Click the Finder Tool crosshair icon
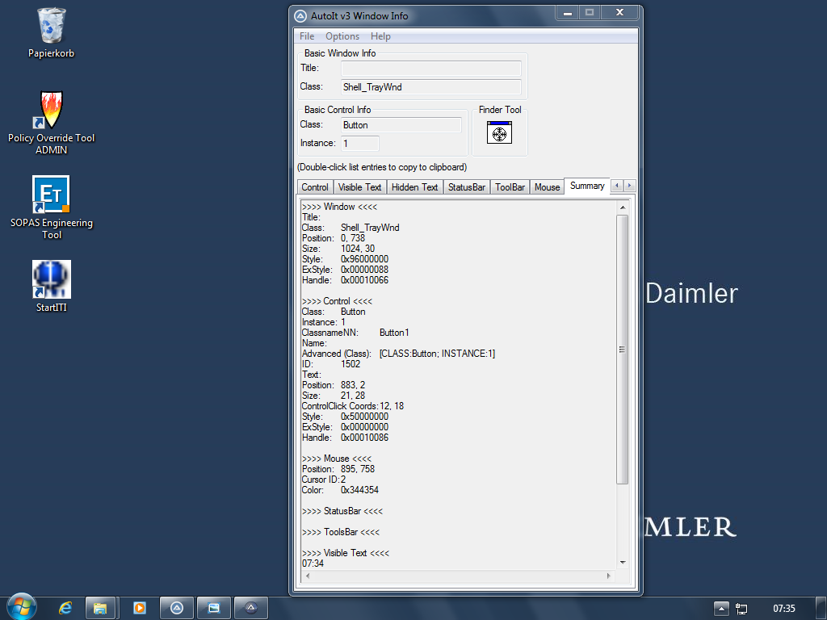 tap(499, 132)
